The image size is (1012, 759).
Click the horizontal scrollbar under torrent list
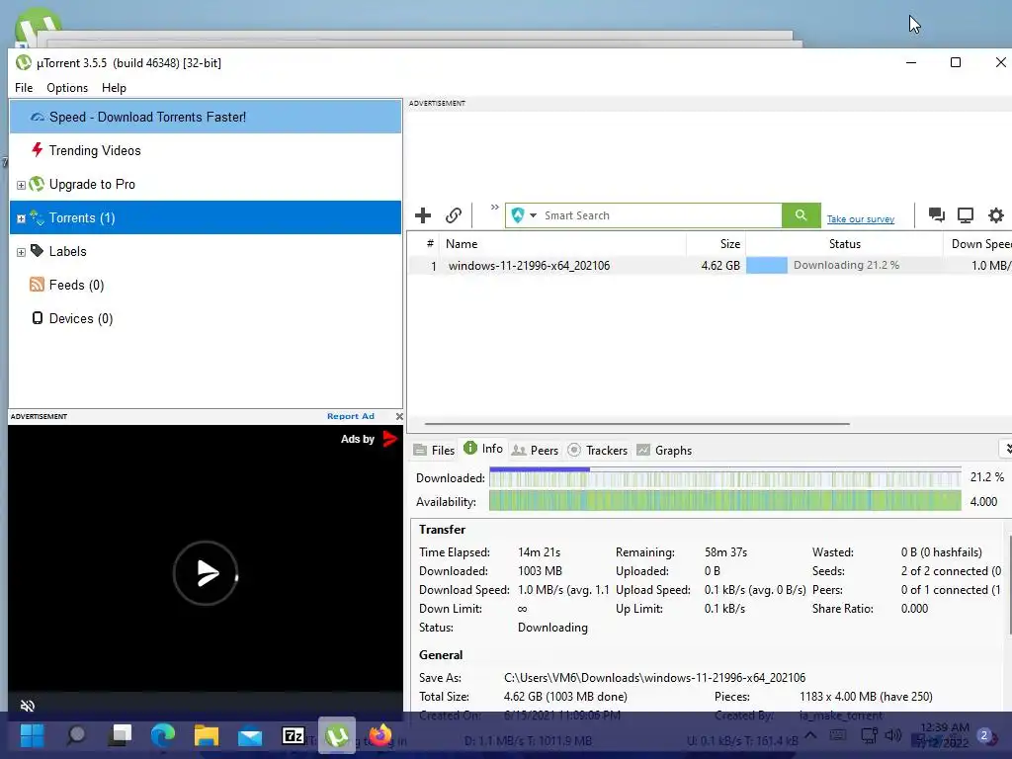[637, 424]
